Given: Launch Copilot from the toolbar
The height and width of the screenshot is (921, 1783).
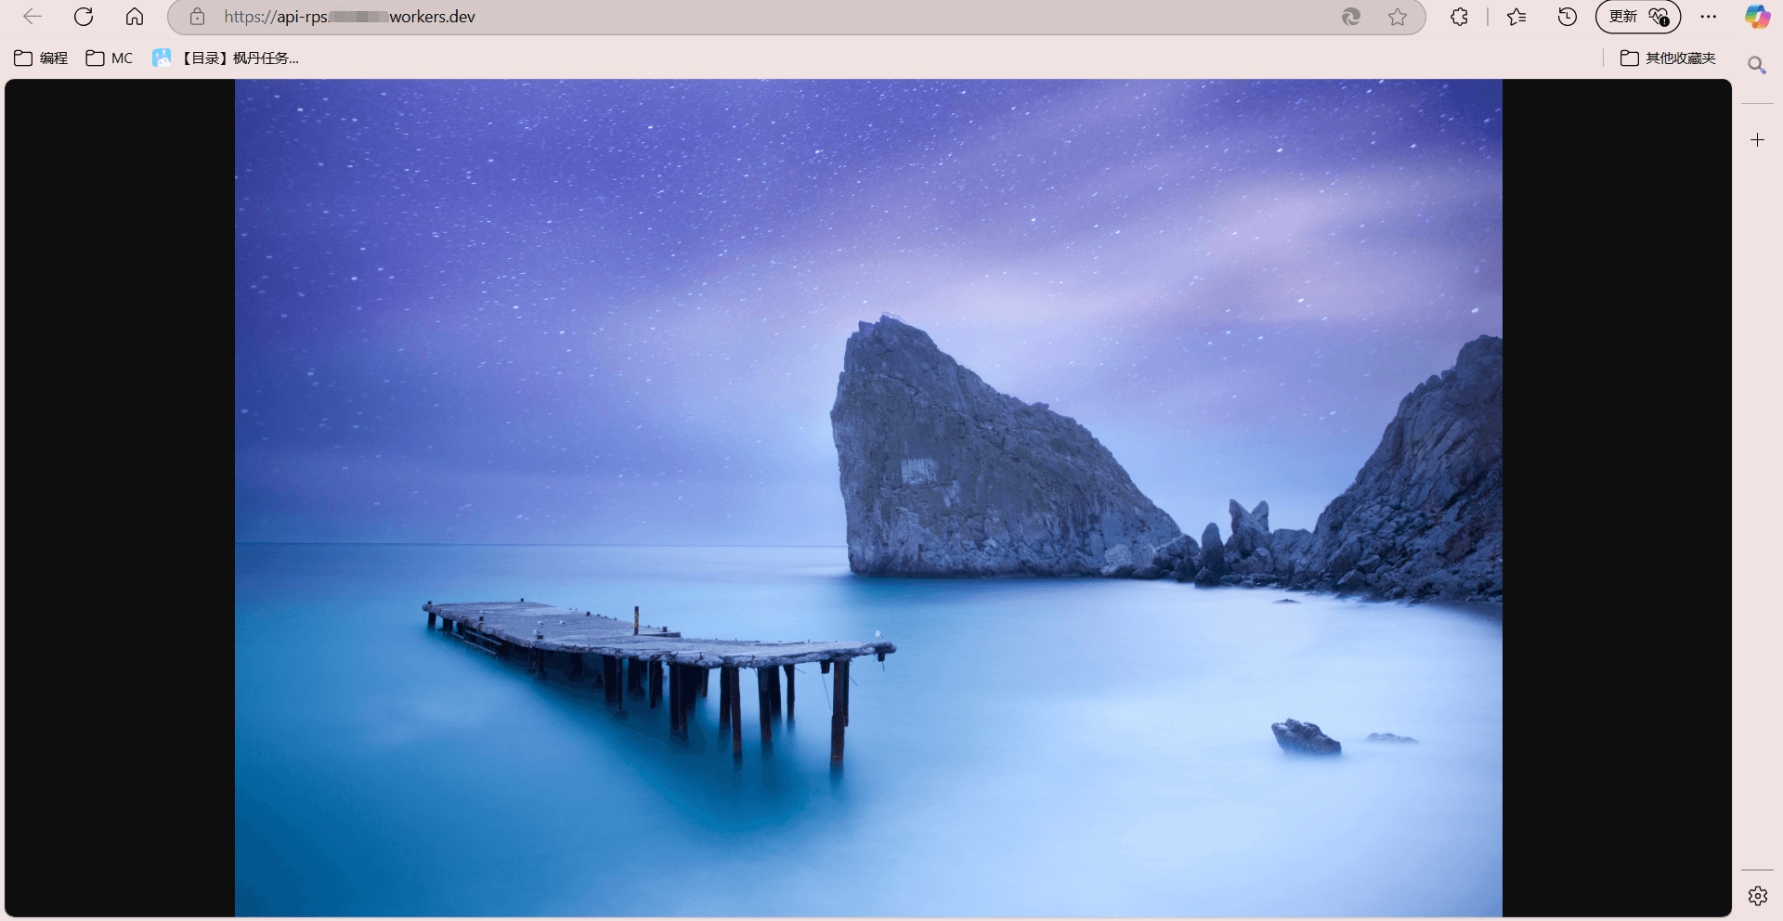Looking at the screenshot, I should 1757,17.
